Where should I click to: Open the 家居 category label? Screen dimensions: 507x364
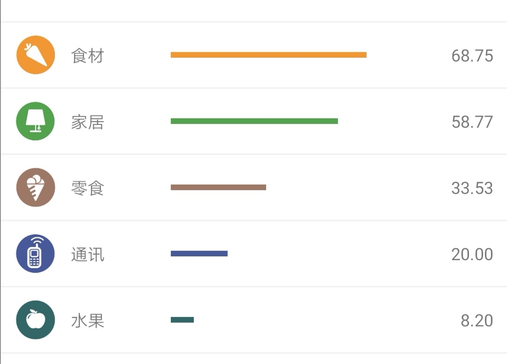[x=88, y=122]
